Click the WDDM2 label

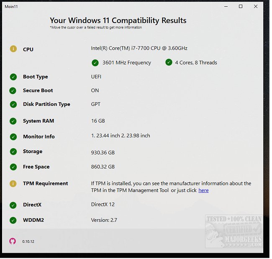click(x=33, y=220)
